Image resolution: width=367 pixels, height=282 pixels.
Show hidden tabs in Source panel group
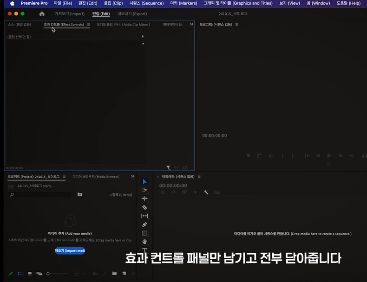point(192,24)
